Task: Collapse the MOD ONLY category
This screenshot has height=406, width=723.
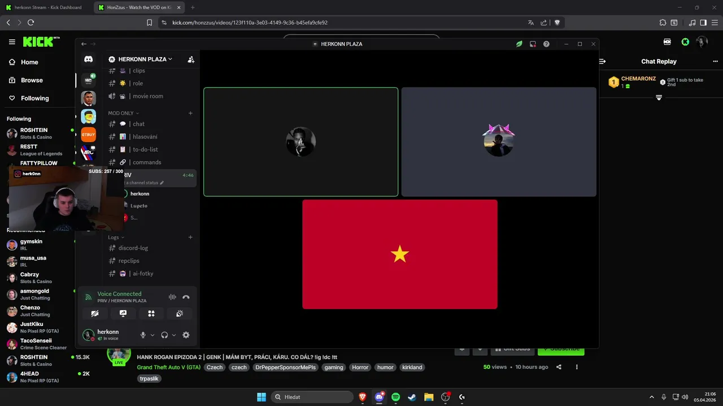Action: [123, 113]
